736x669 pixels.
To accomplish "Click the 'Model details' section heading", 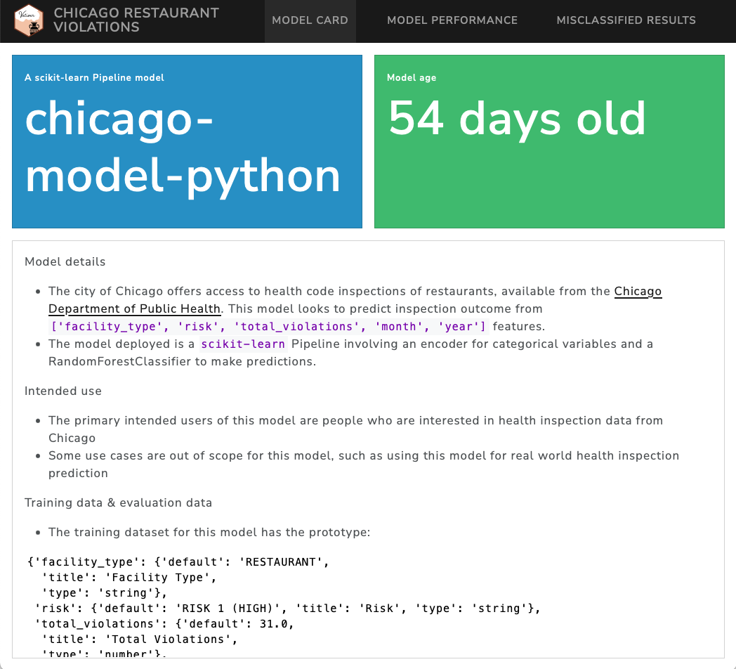I will 65,261.
